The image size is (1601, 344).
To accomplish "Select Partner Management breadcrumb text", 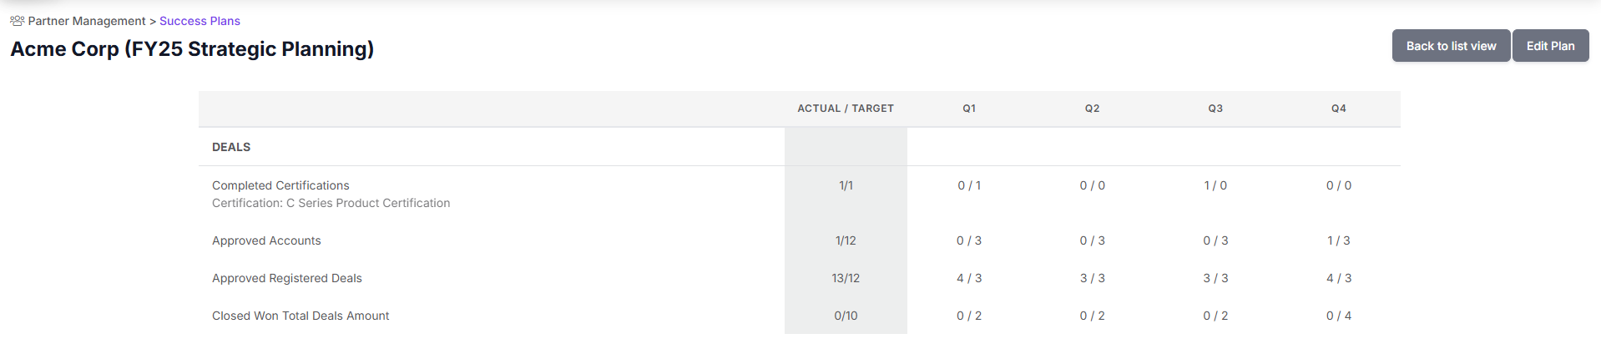I will [x=87, y=21].
